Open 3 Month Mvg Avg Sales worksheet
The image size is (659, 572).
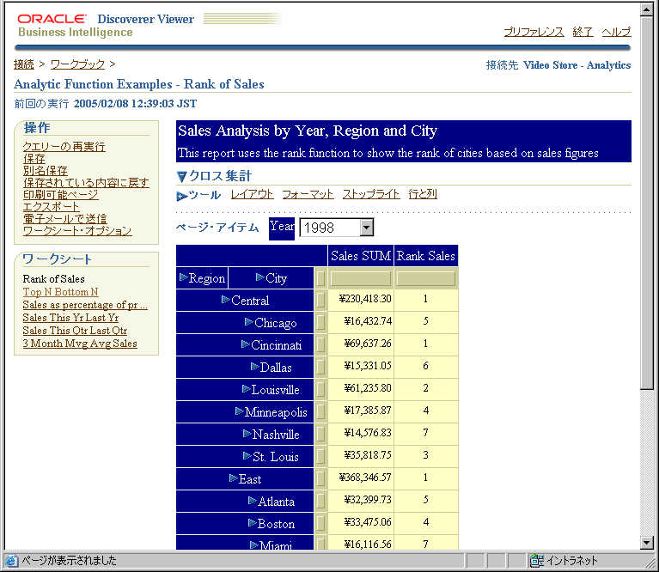[x=80, y=344]
